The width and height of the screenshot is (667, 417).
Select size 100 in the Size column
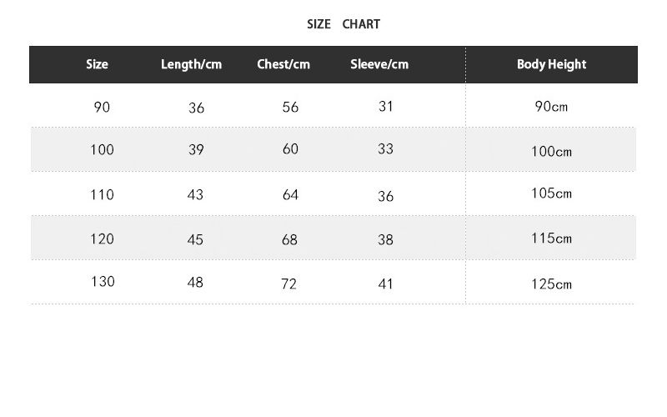[102, 150]
